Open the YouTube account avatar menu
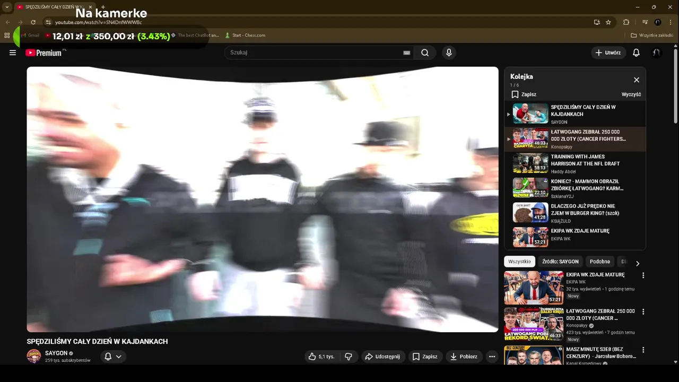The width and height of the screenshot is (679, 382). [657, 53]
